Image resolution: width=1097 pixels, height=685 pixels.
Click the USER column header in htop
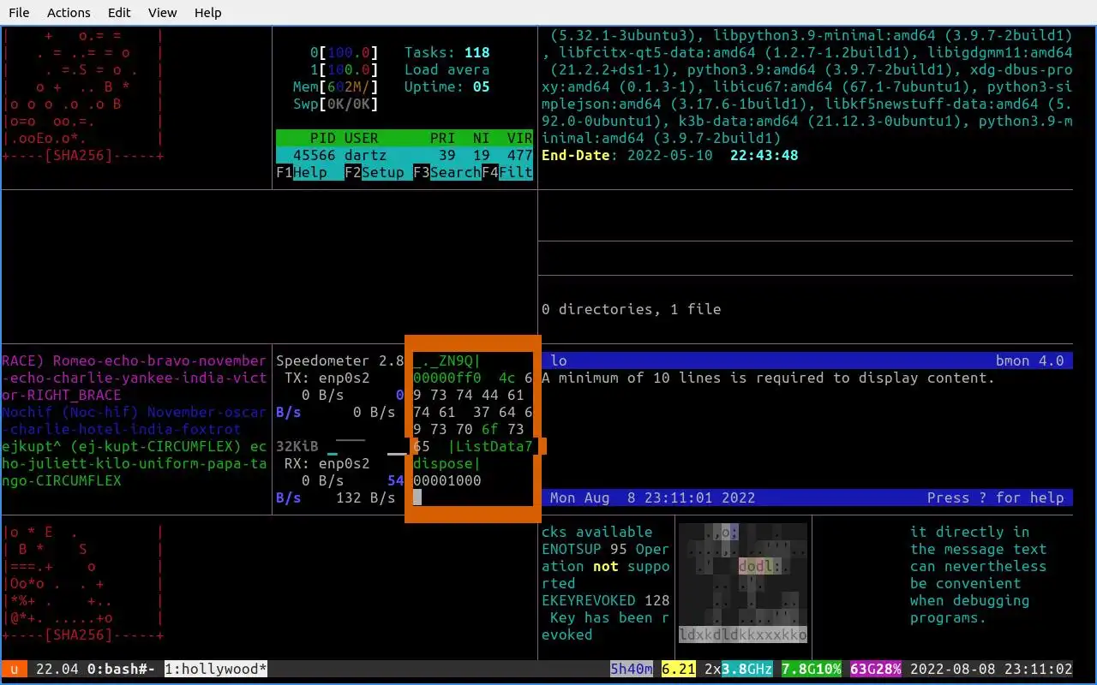pos(362,138)
